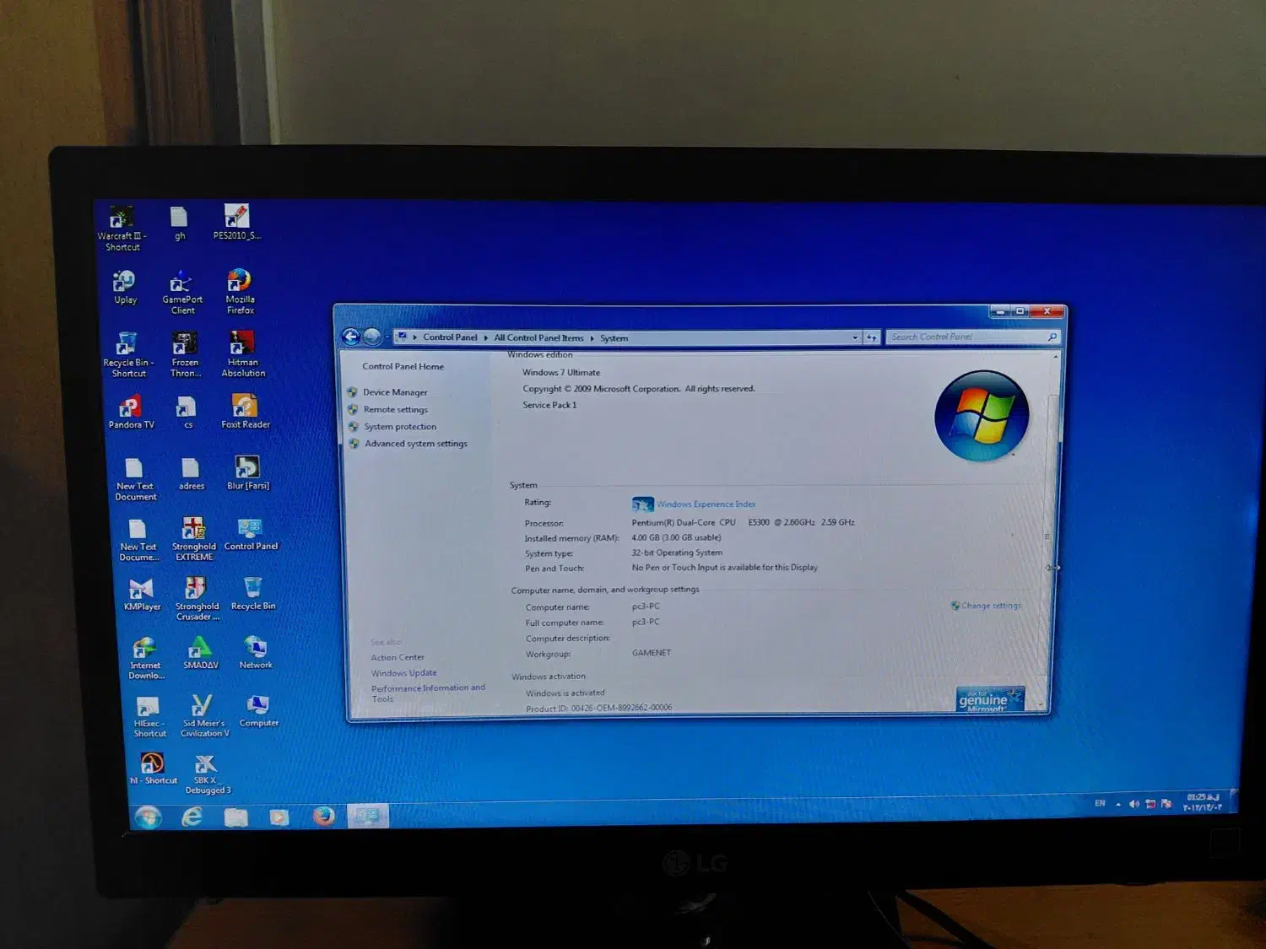This screenshot has width=1266, height=949.
Task: Show hidden system tray icons
Action: (1118, 804)
